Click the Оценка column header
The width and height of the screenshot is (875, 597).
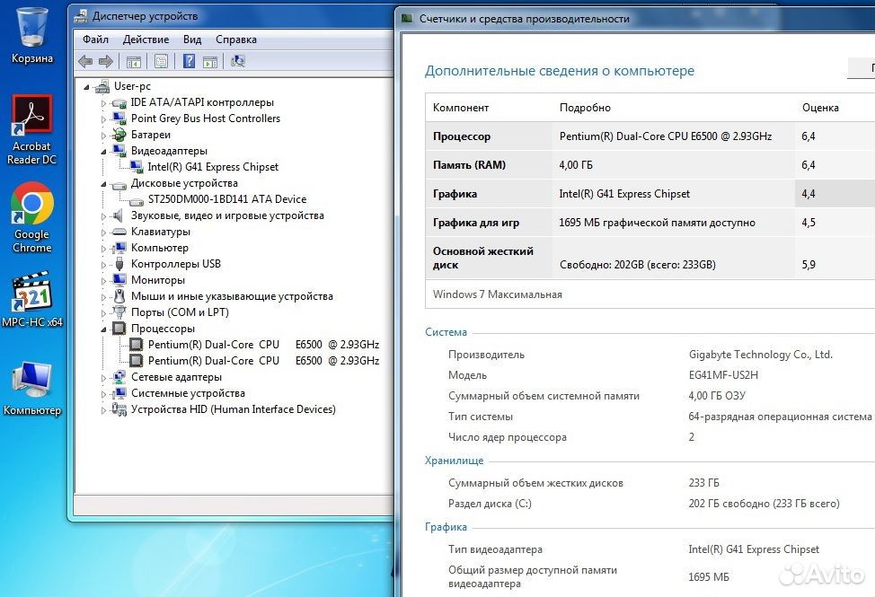(x=820, y=108)
